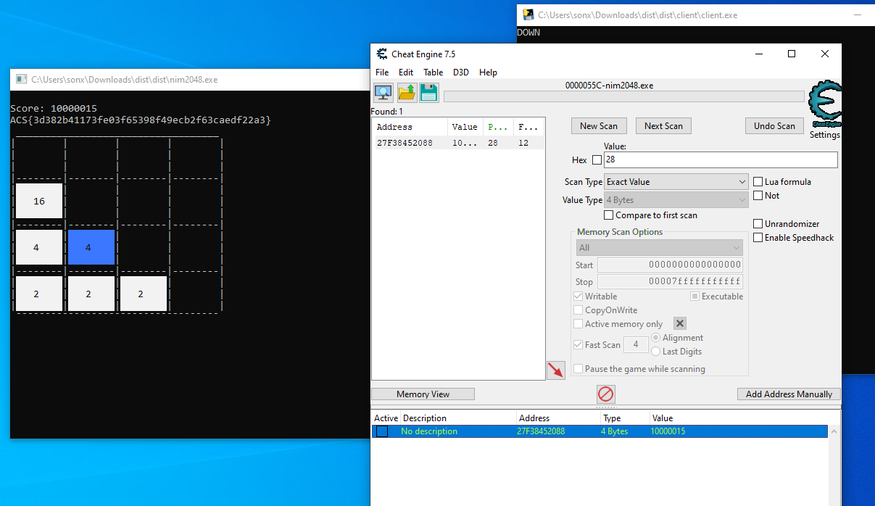Image resolution: width=875 pixels, height=506 pixels.
Task: Cancel the wildcard icon beside Active memory only
Action: pyautogui.click(x=680, y=323)
